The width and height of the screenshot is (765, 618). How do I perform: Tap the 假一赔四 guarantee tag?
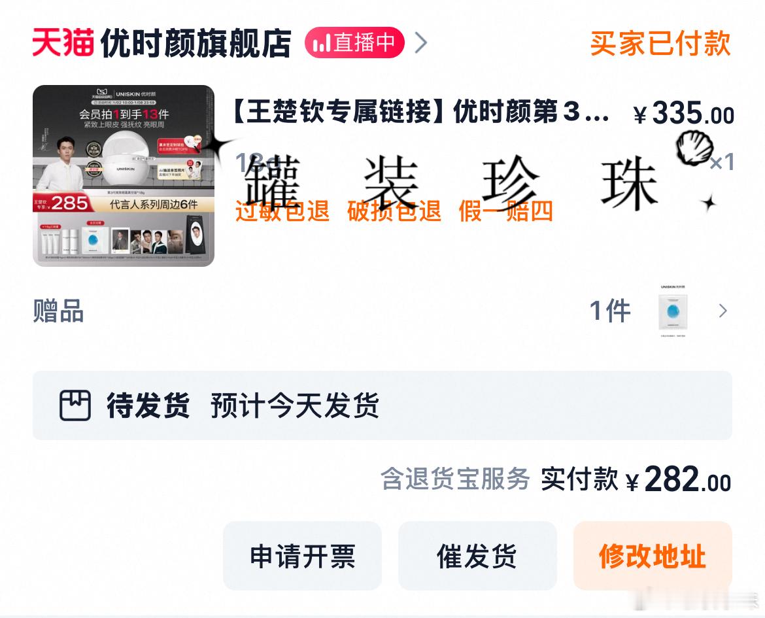(506, 211)
